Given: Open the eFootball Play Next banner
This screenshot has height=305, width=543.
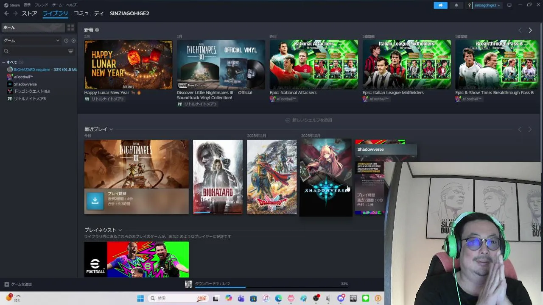Looking at the screenshot, I should 136,259.
